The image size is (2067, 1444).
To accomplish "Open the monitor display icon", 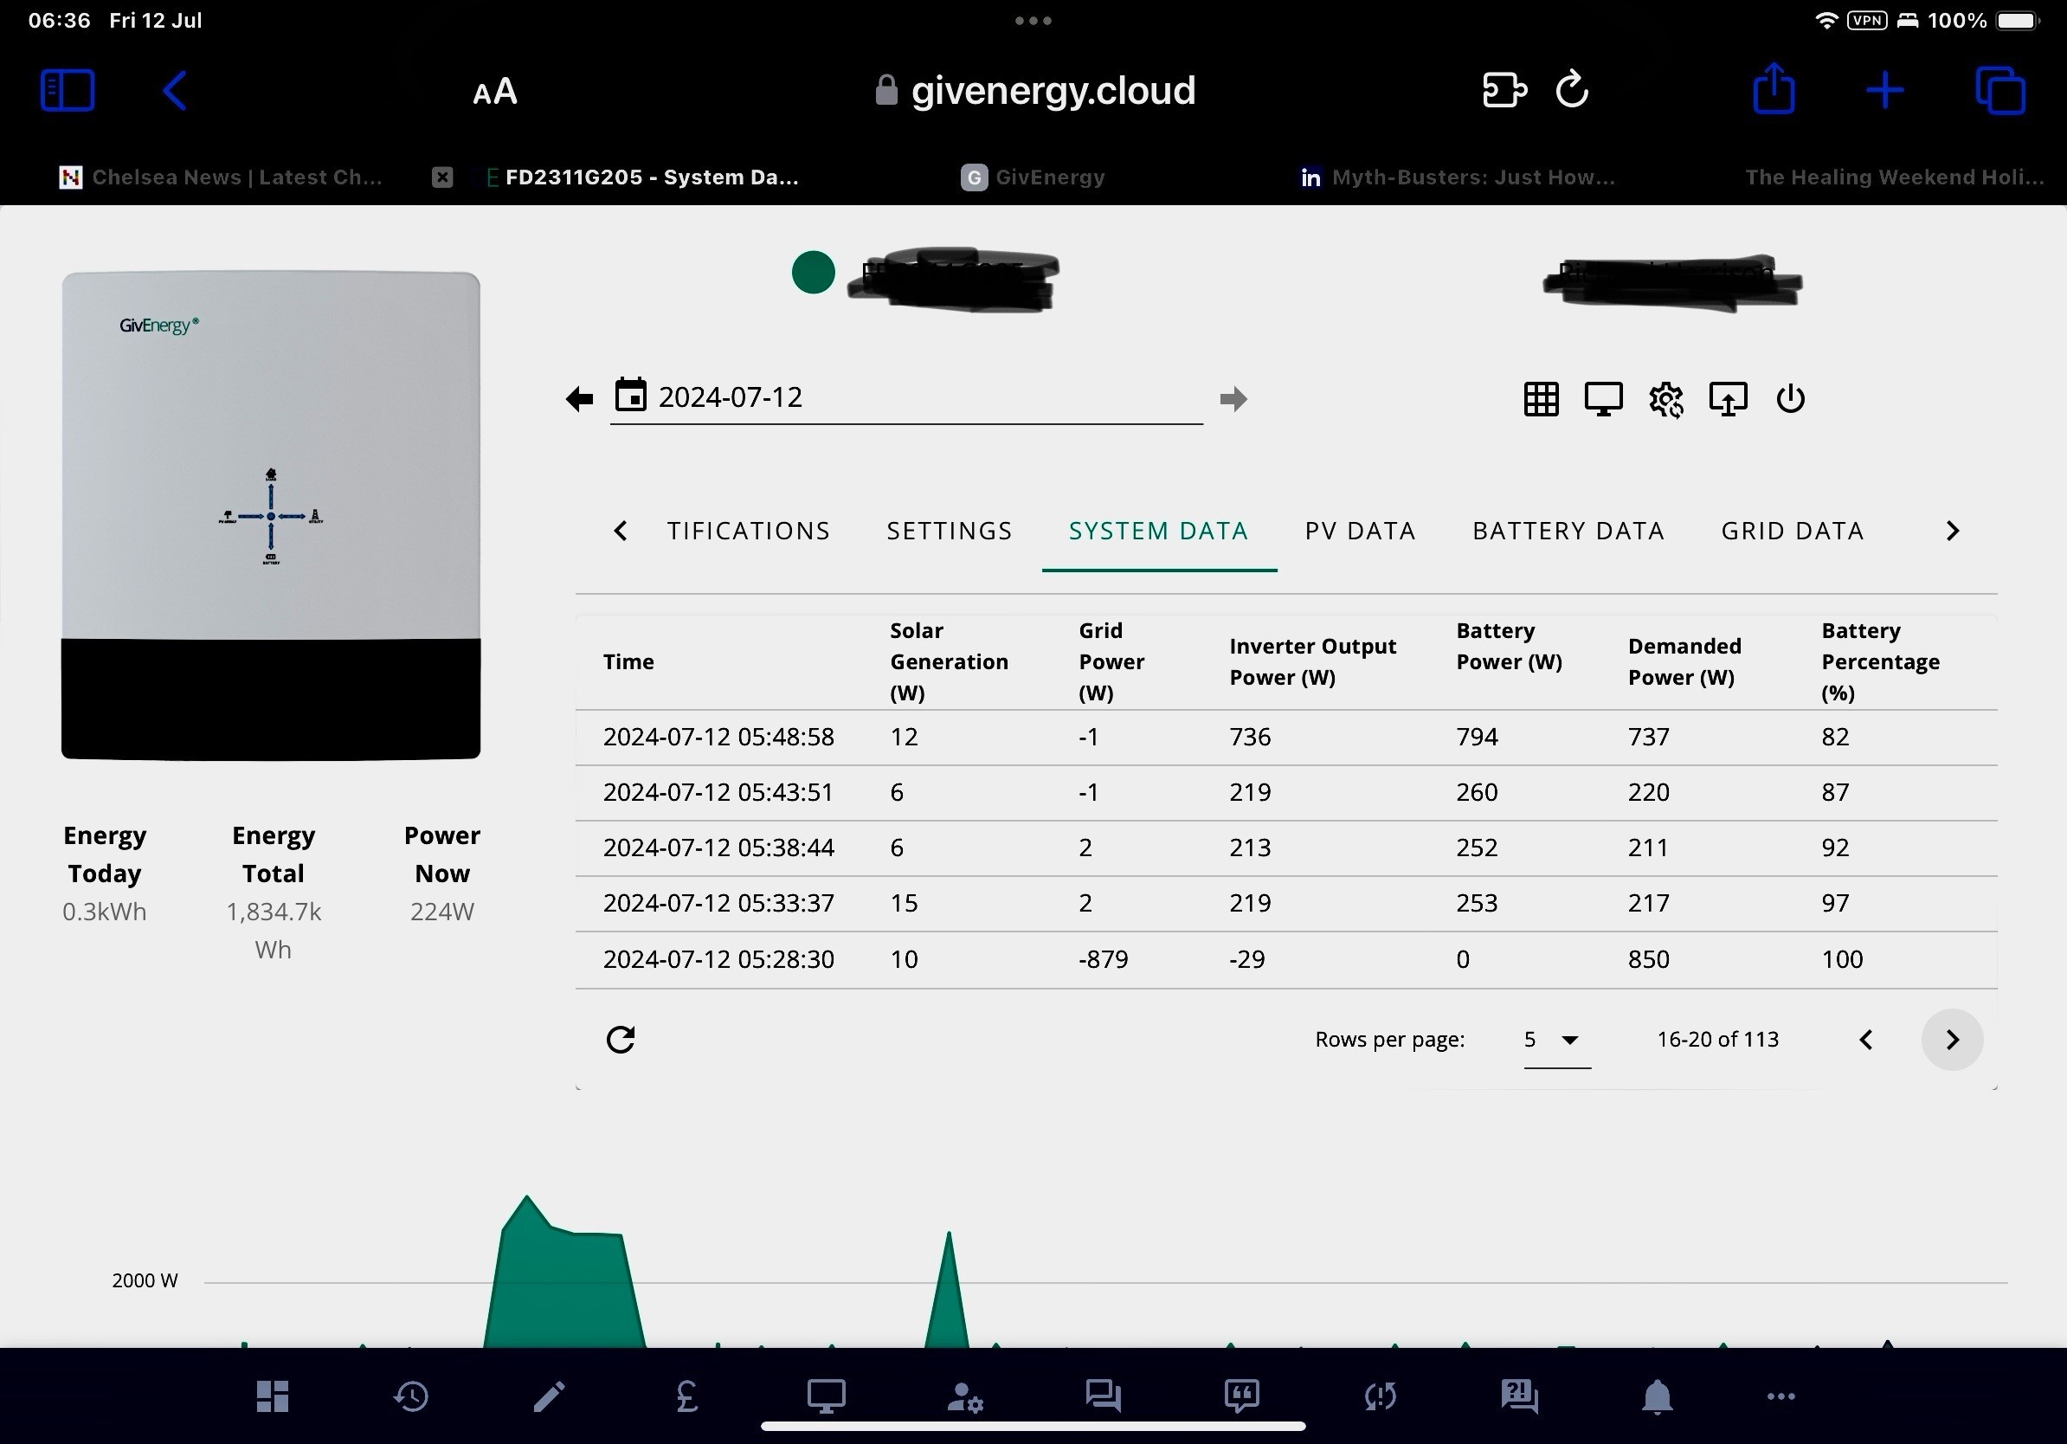I will (1603, 399).
